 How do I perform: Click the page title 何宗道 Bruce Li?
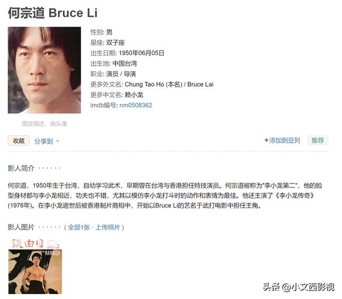pyautogui.click(x=52, y=13)
